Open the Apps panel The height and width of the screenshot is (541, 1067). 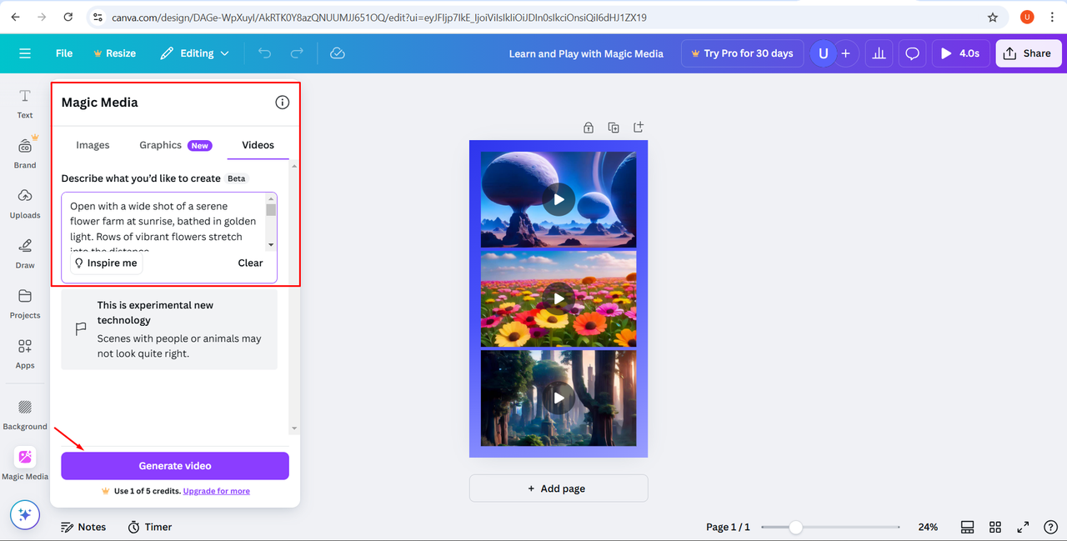coord(25,353)
